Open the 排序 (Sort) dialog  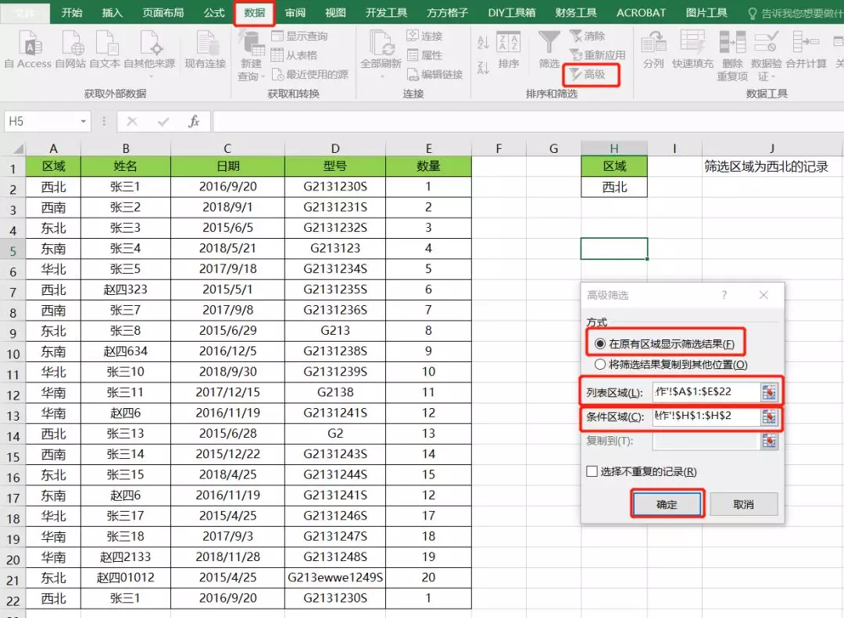[509, 51]
